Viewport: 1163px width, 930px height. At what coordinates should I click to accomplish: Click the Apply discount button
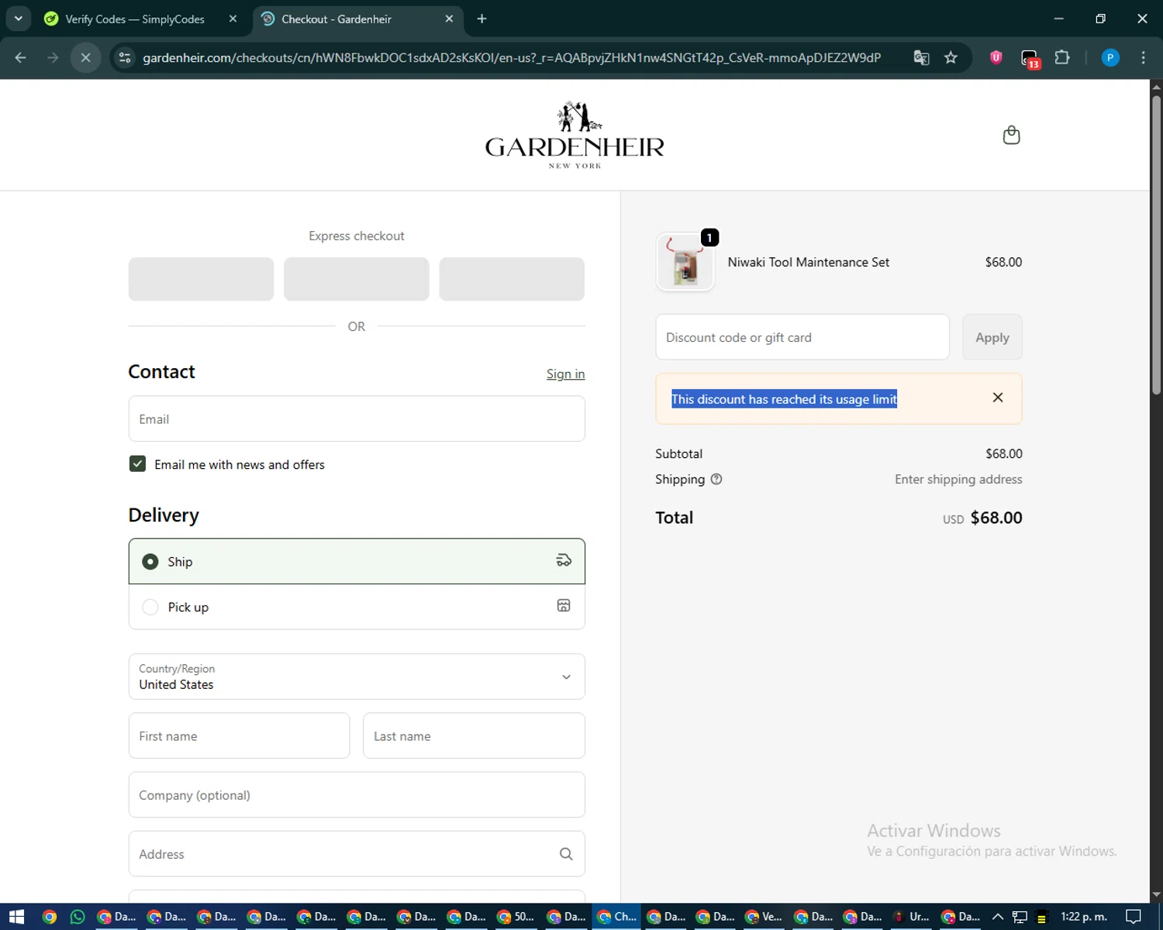pos(992,337)
